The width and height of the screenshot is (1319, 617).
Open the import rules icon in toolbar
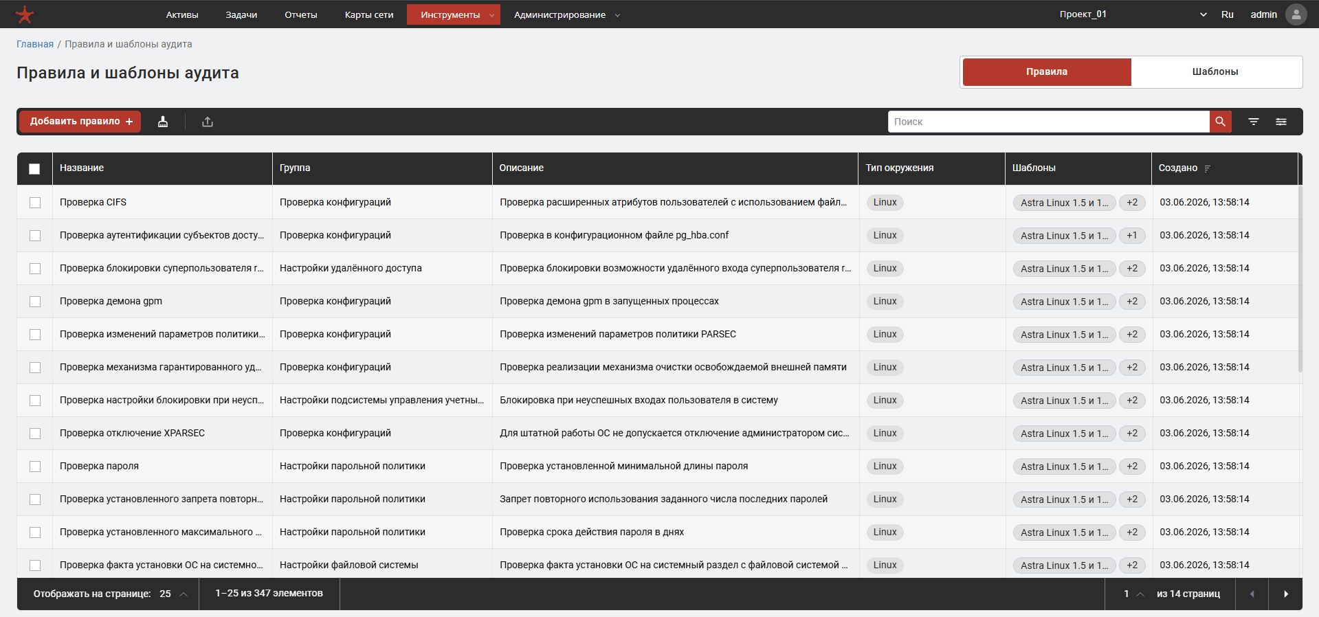click(x=163, y=122)
